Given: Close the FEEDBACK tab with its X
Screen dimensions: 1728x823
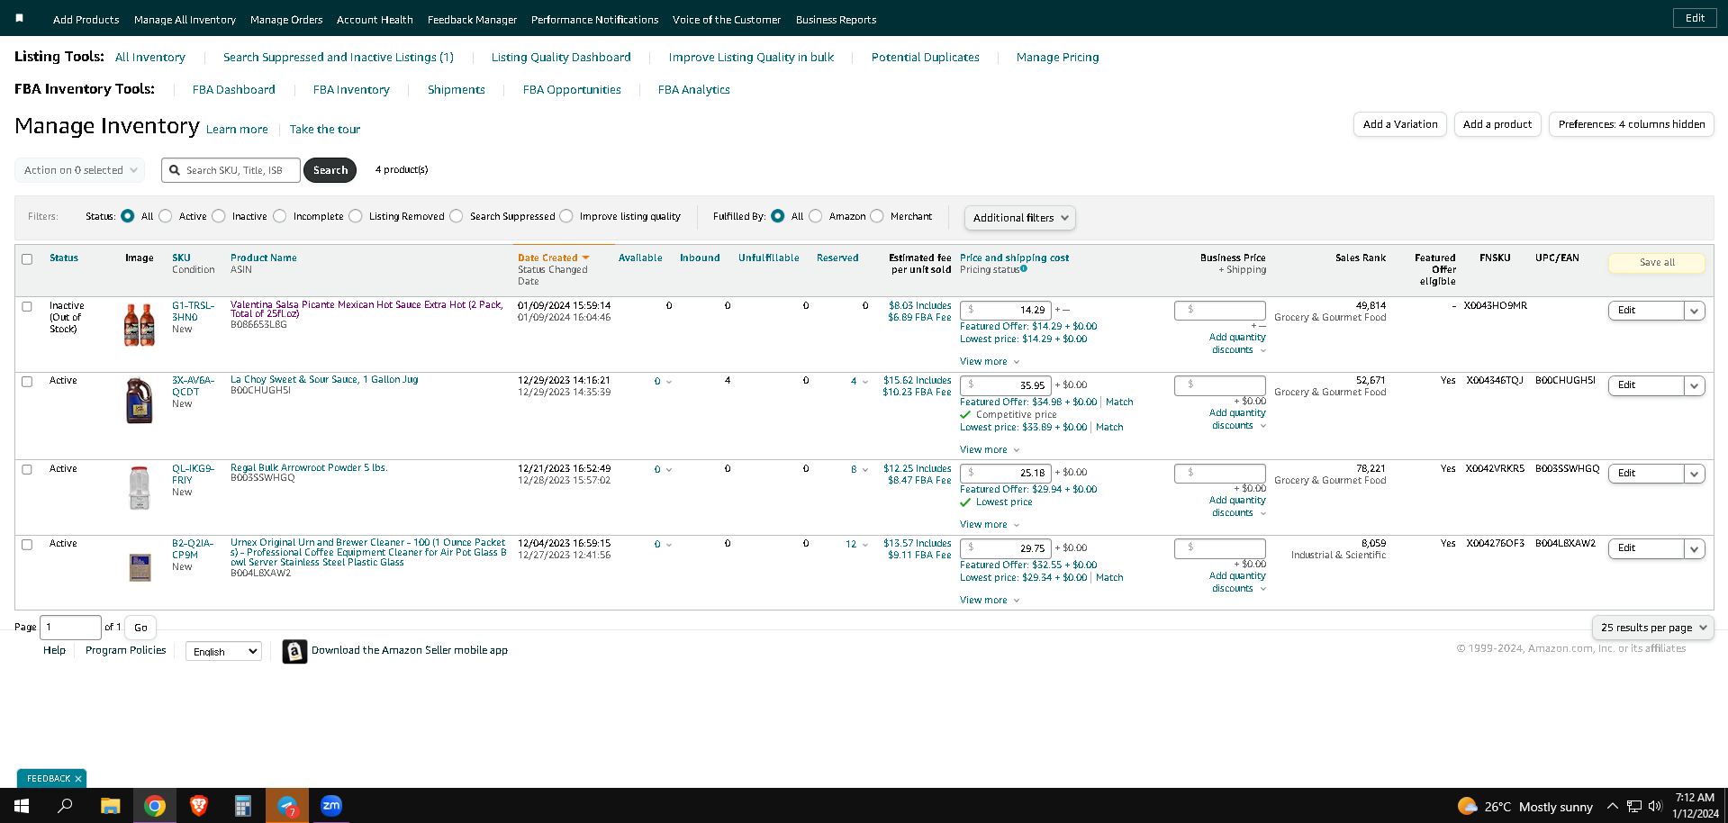Looking at the screenshot, I should pos(78,779).
